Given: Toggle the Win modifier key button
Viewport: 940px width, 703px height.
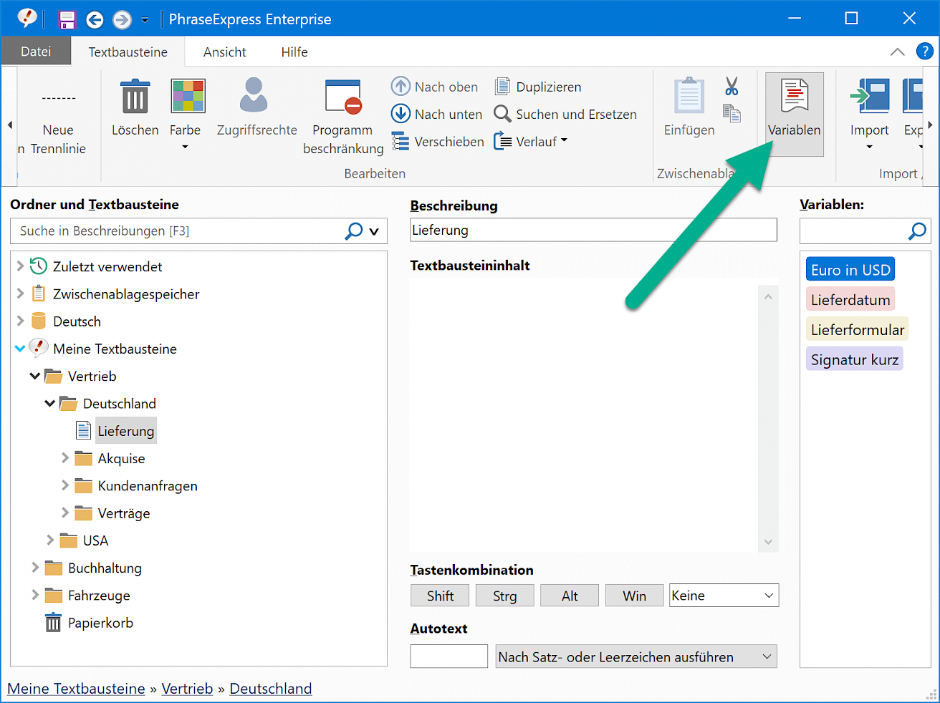Looking at the screenshot, I should (634, 596).
